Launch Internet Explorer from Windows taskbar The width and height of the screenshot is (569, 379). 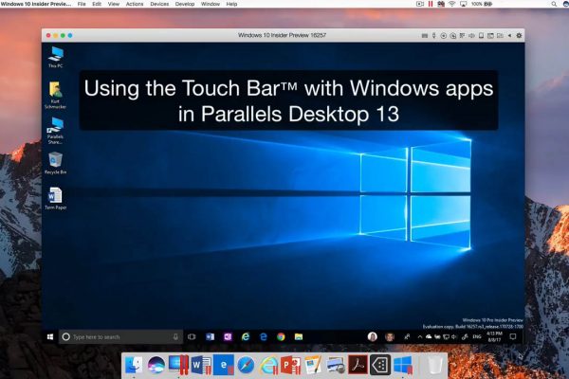[246, 337]
